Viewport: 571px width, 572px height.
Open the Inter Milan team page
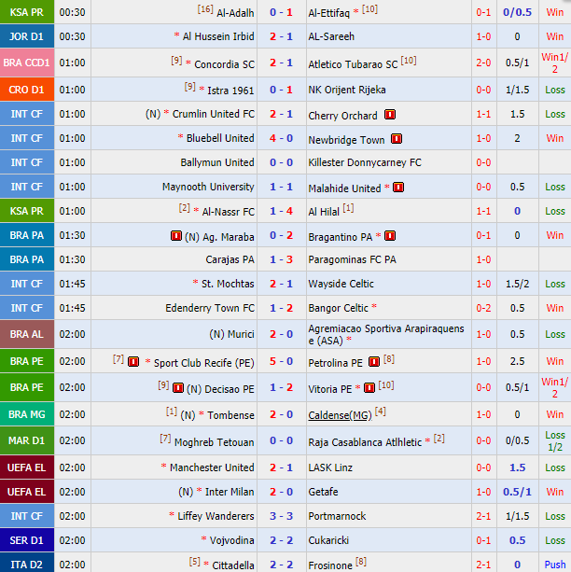[230, 492]
